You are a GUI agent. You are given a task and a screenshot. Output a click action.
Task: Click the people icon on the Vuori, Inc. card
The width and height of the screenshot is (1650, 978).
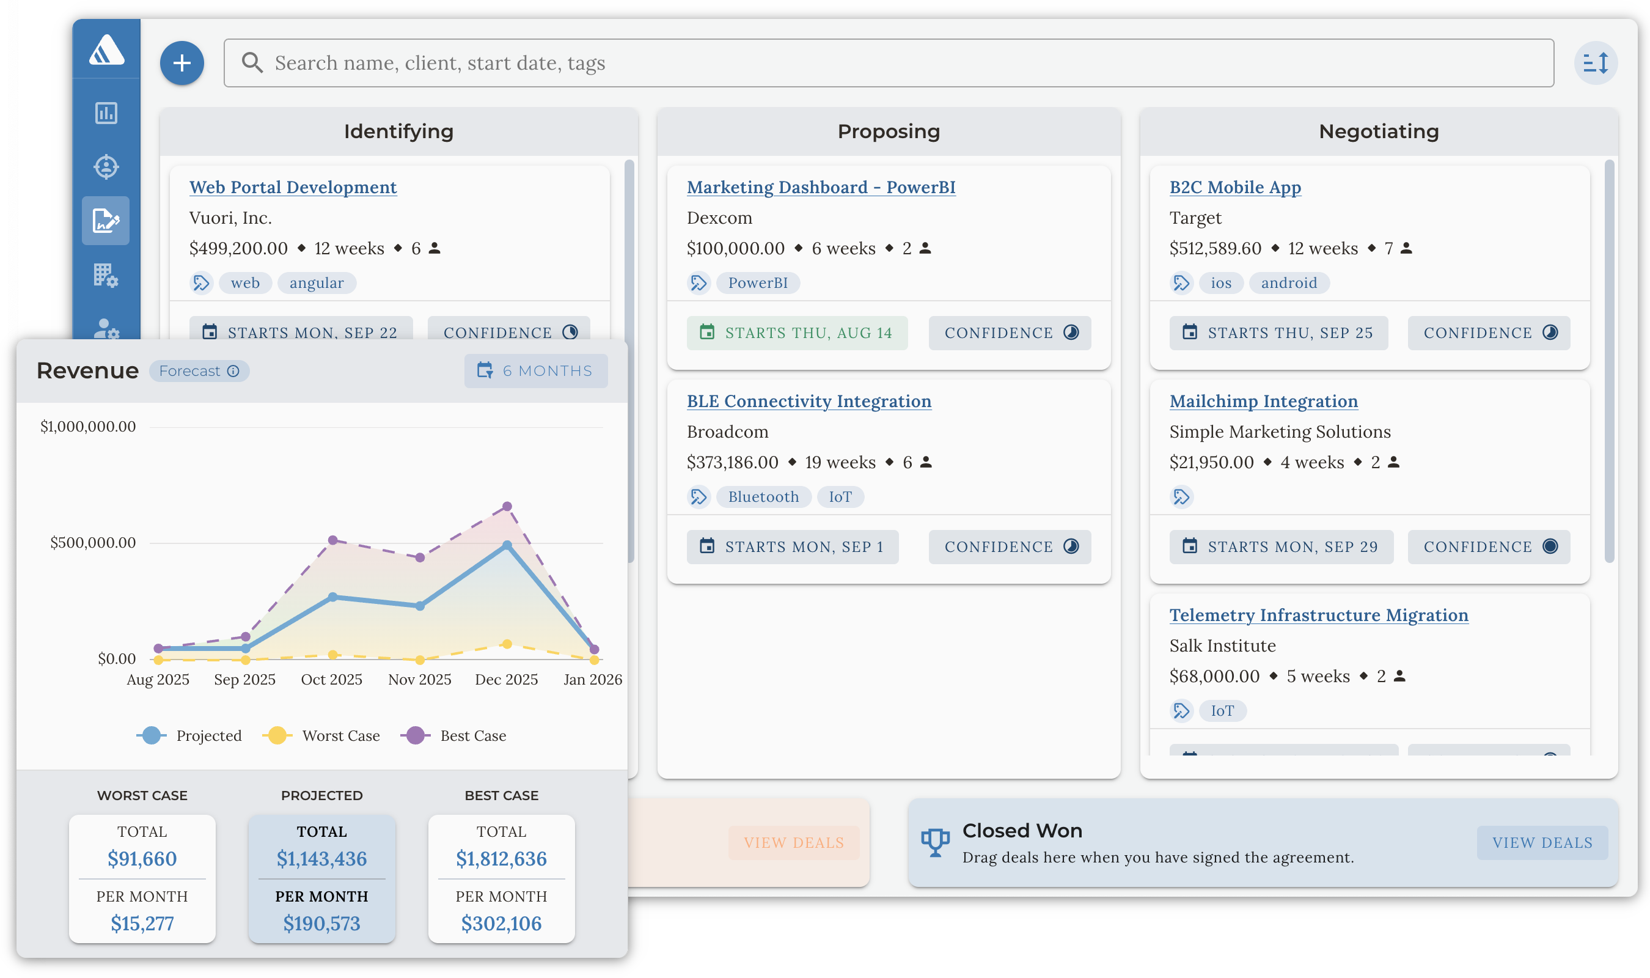[435, 248]
